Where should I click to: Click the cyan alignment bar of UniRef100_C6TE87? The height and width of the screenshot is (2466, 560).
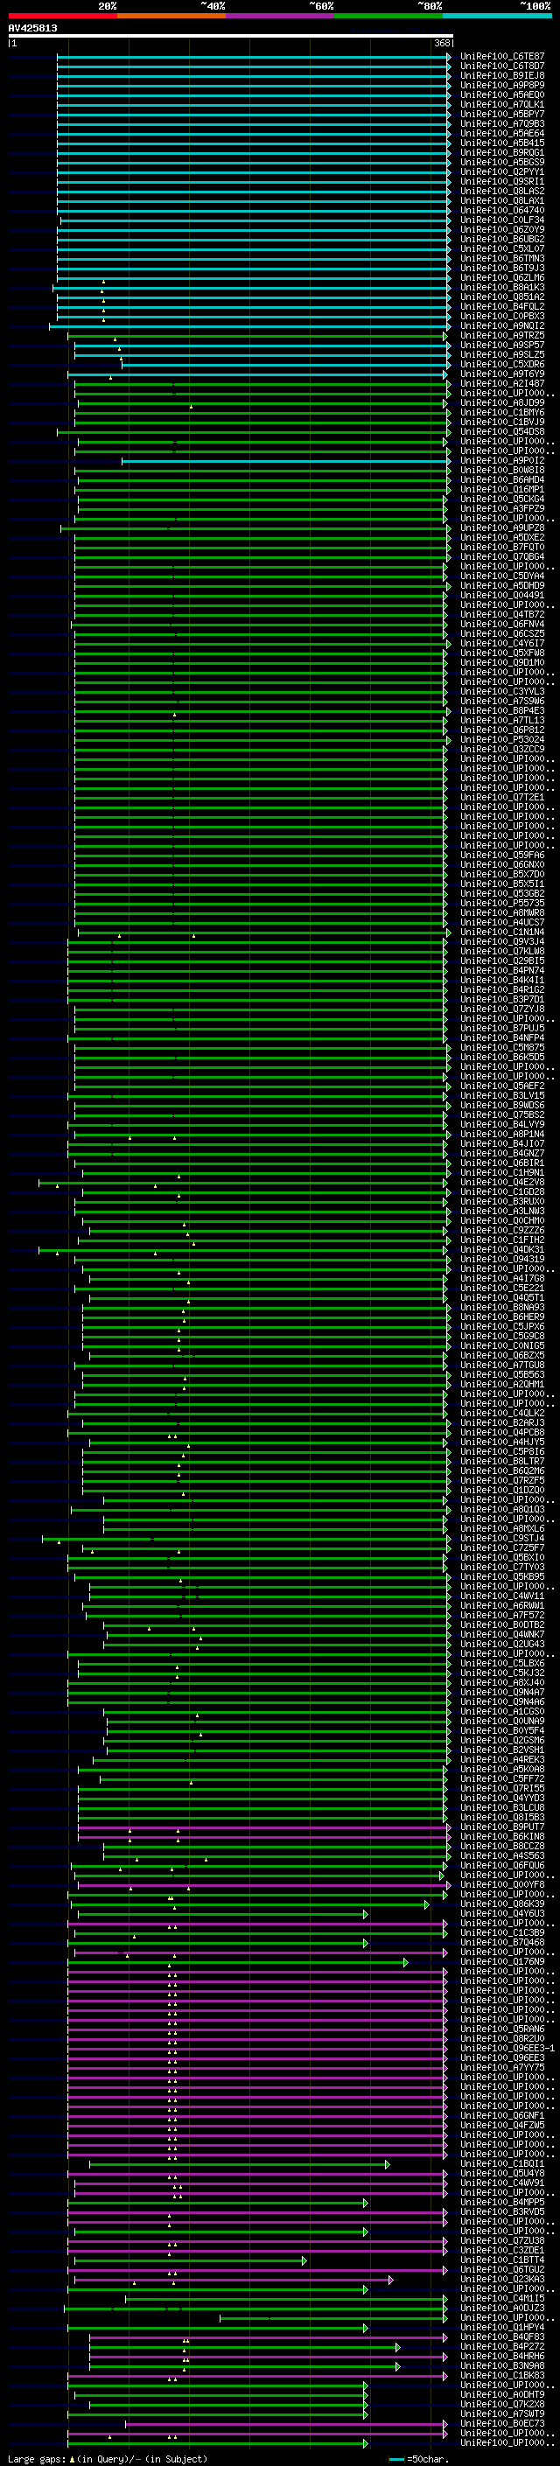point(254,57)
